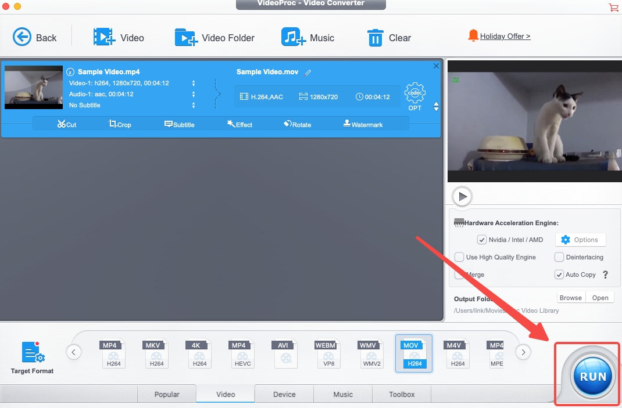
Task: Switch to Music tab
Action: coord(343,394)
